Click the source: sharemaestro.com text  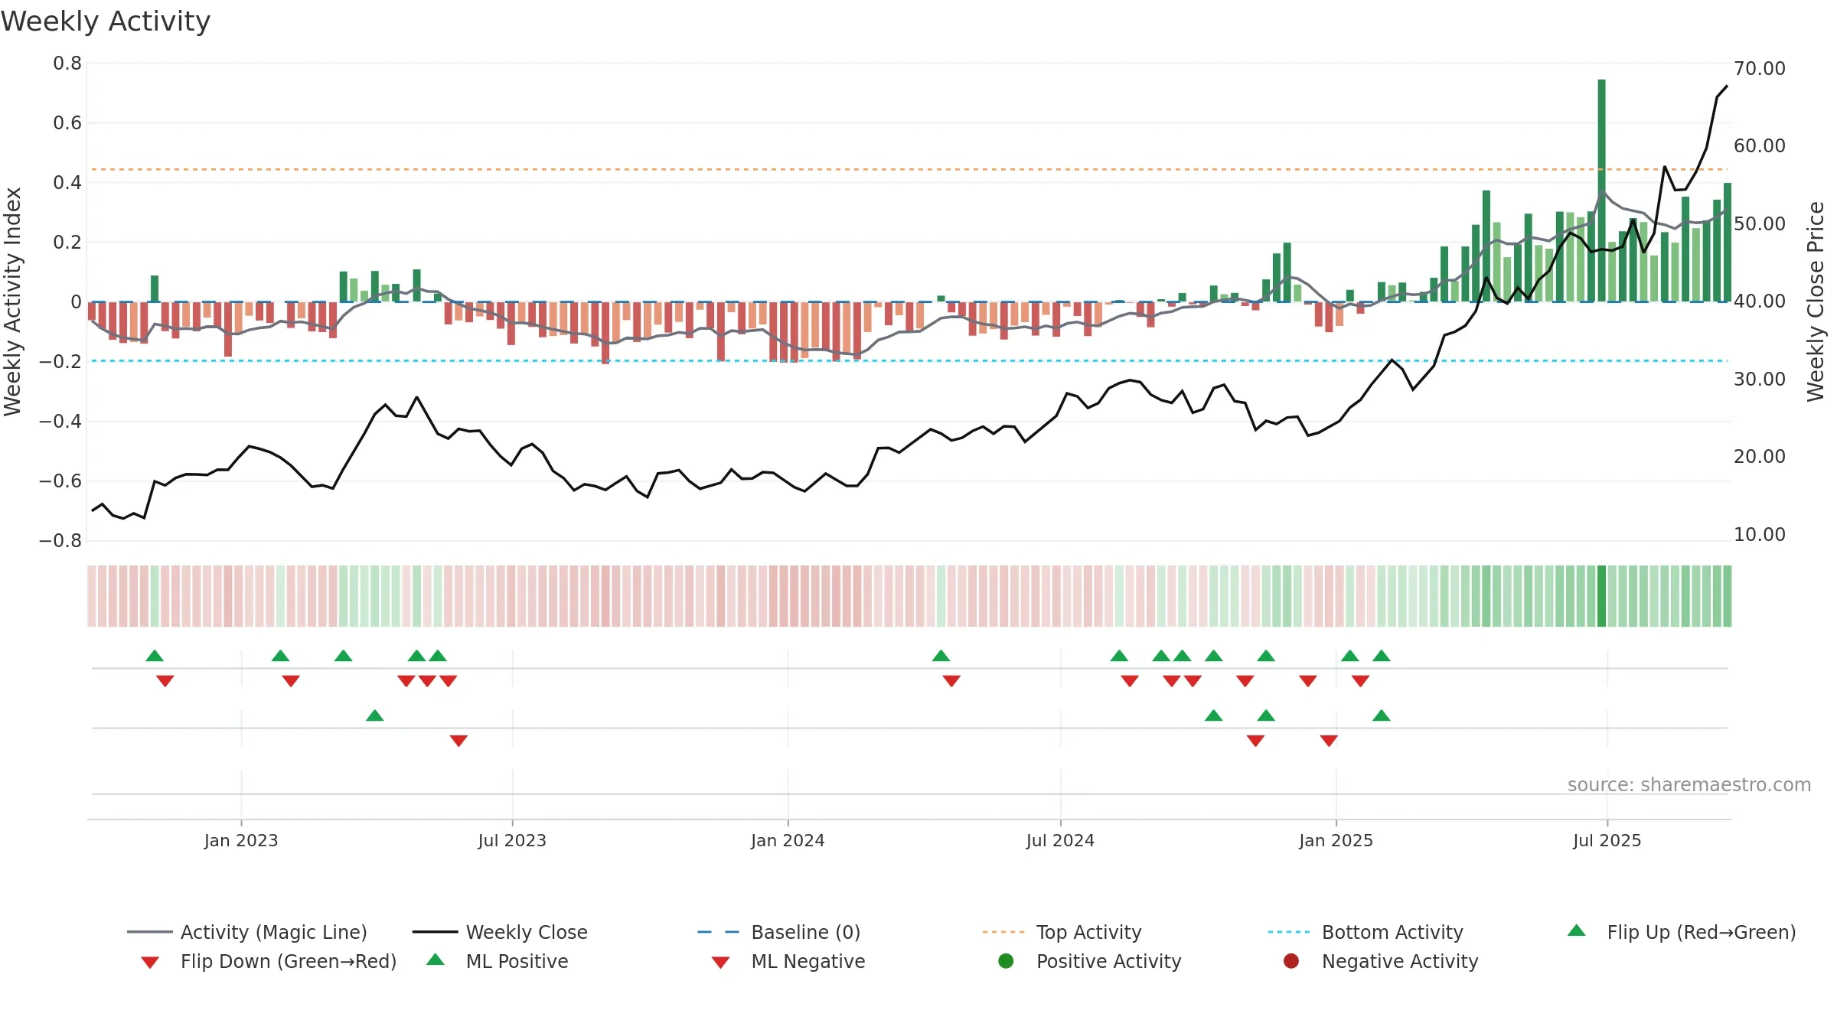(1689, 785)
